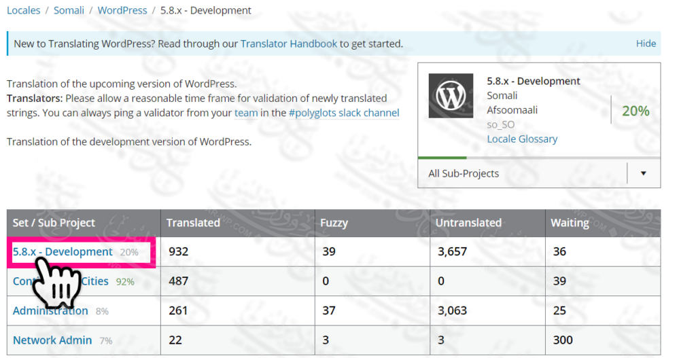Open the Locale Glossary link
The image size is (696, 358).
click(522, 139)
